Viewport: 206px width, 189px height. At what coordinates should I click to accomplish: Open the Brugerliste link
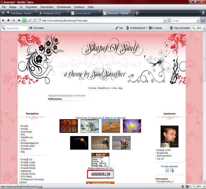click(162, 153)
